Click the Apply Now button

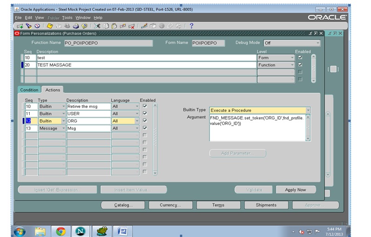pos(296,190)
